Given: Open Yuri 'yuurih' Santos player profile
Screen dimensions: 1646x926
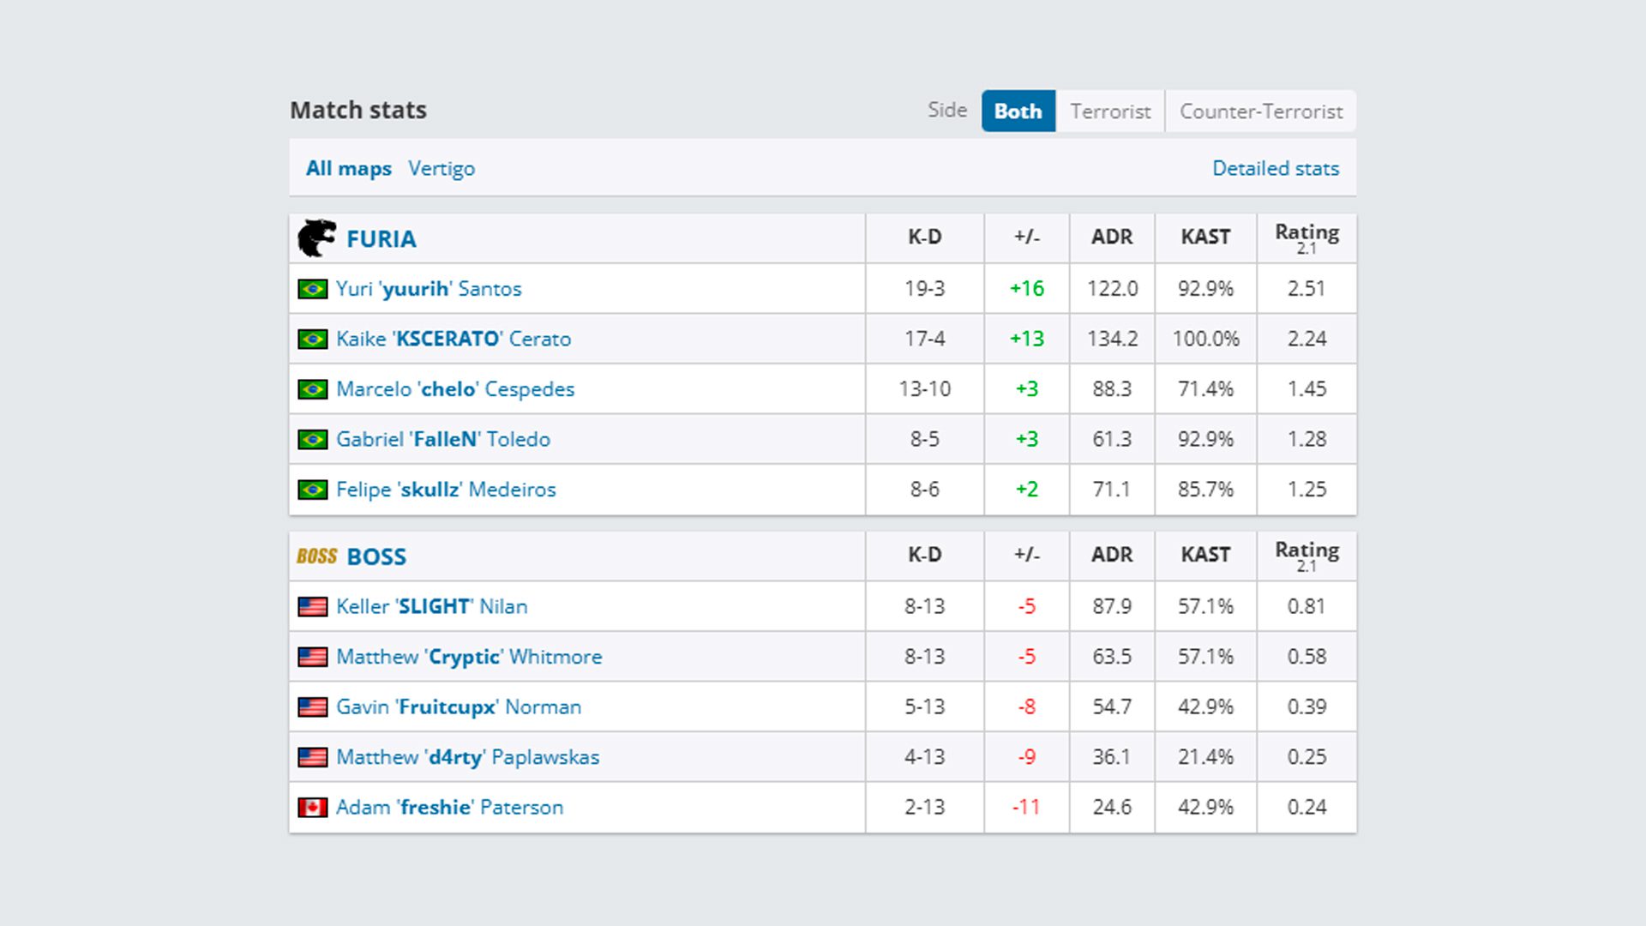Looking at the screenshot, I should pyautogui.click(x=429, y=289).
